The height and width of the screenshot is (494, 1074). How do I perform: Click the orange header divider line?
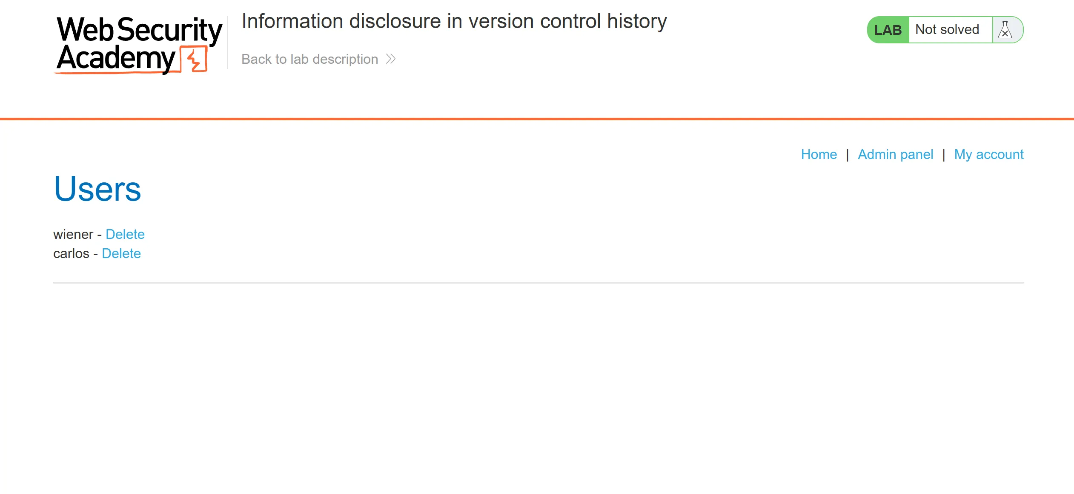point(537,119)
